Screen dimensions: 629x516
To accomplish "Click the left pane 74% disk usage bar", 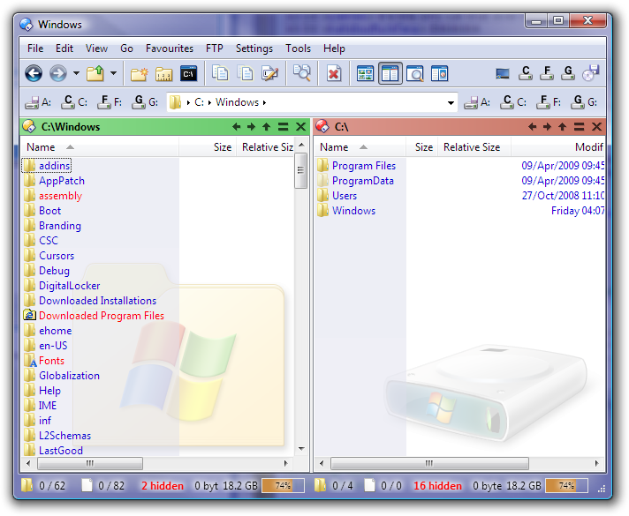I will click(283, 485).
